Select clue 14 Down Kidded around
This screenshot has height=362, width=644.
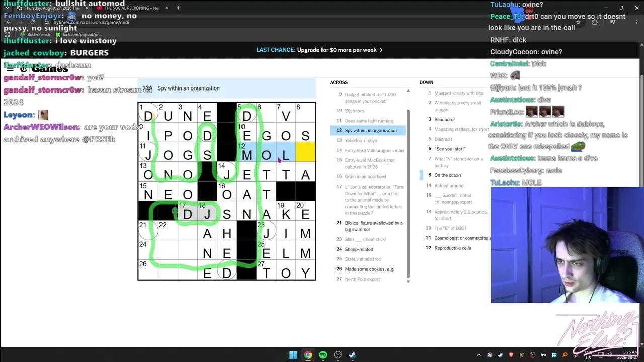point(455,185)
